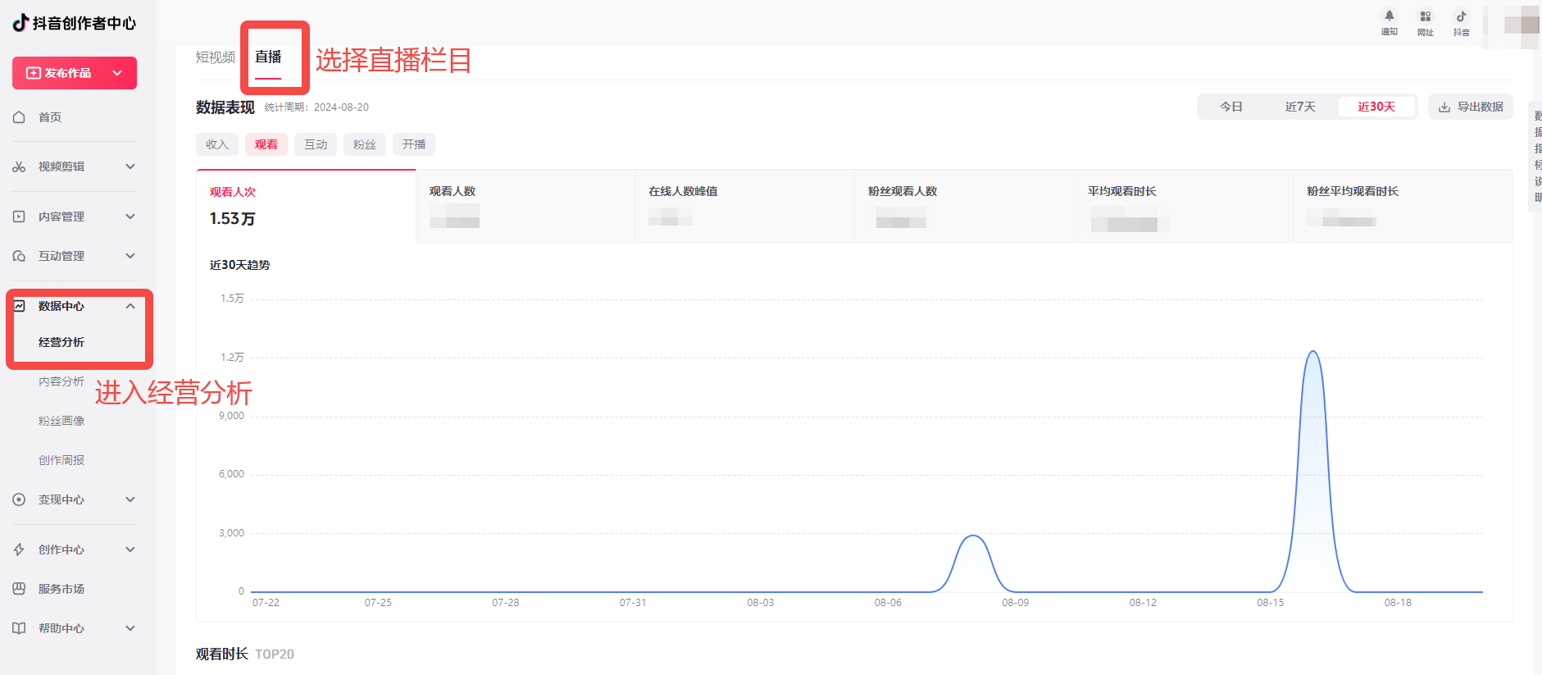Select the 近7天 time range option

click(1300, 107)
